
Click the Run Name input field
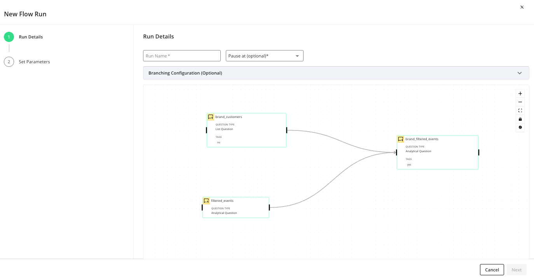click(181, 56)
